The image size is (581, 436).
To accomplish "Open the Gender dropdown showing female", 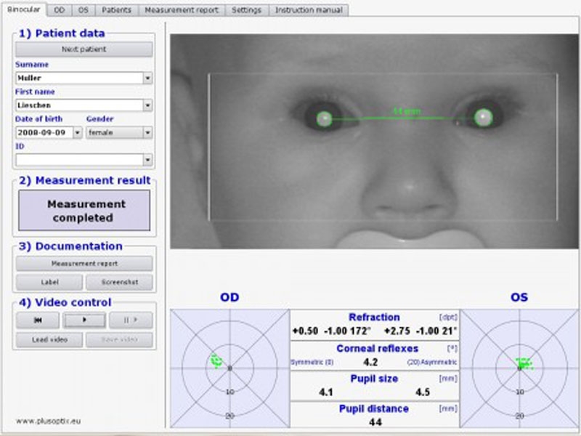I will (147, 133).
